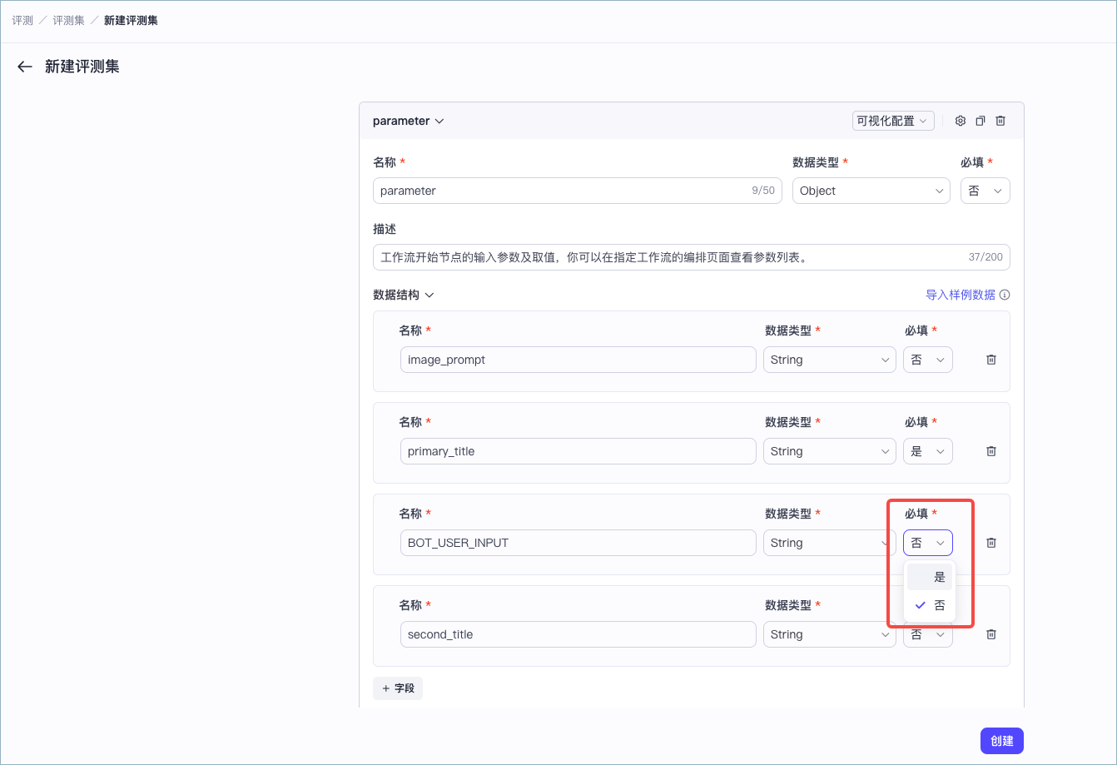
Task: Open data type dropdown for second_title
Action: [830, 634]
